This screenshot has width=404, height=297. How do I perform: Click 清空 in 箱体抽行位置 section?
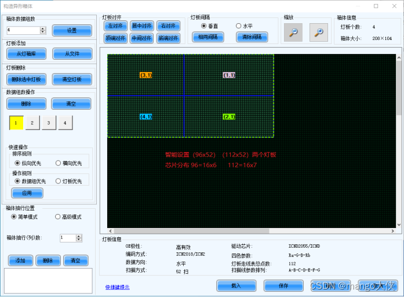point(76,260)
